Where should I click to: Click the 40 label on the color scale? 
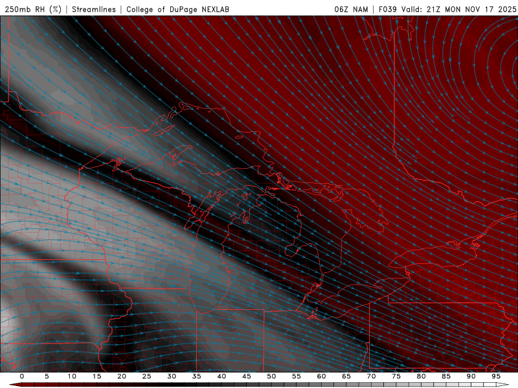coord(221,376)
